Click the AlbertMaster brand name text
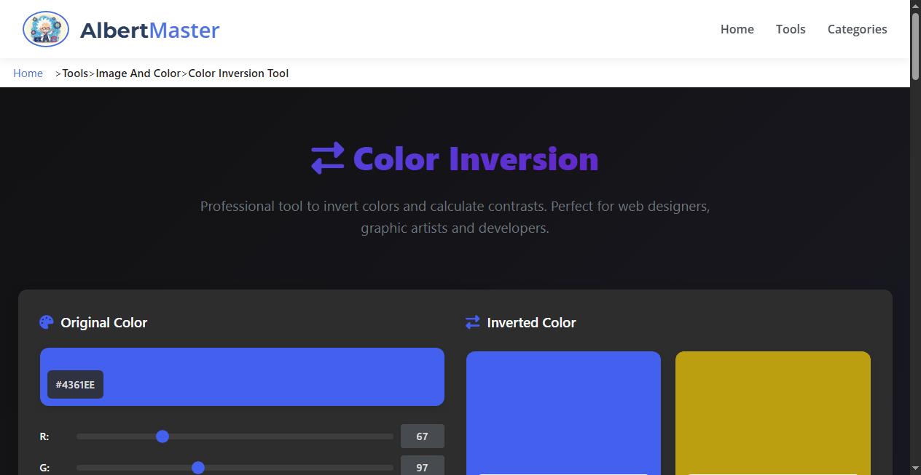 [149, 30]
